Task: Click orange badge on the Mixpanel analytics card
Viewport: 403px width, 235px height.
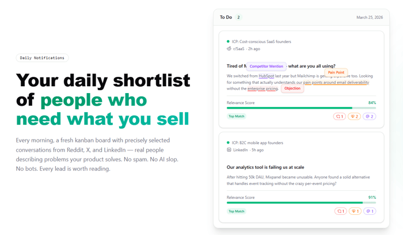Action: tap(355, 211)
